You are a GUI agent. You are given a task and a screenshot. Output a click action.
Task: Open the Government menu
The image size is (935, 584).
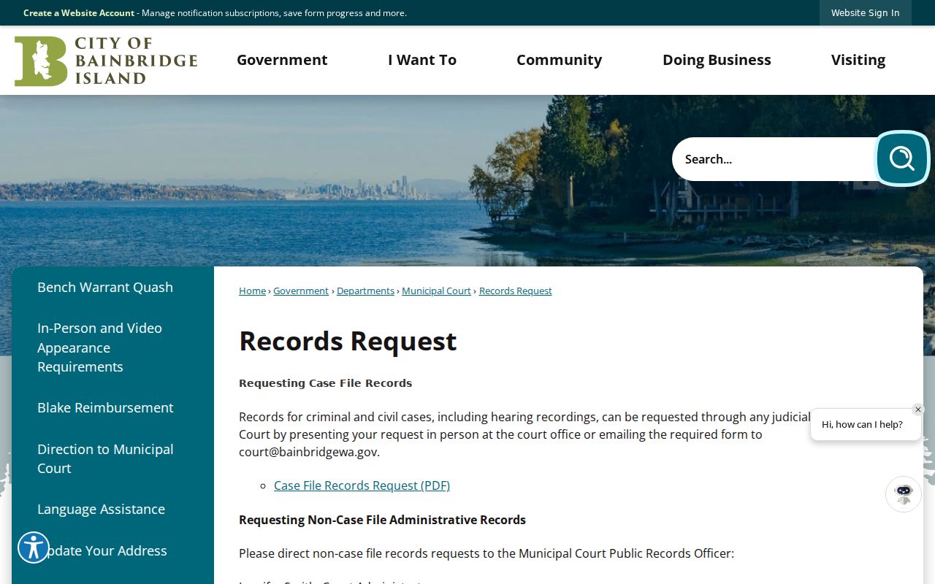click(282, 60)
